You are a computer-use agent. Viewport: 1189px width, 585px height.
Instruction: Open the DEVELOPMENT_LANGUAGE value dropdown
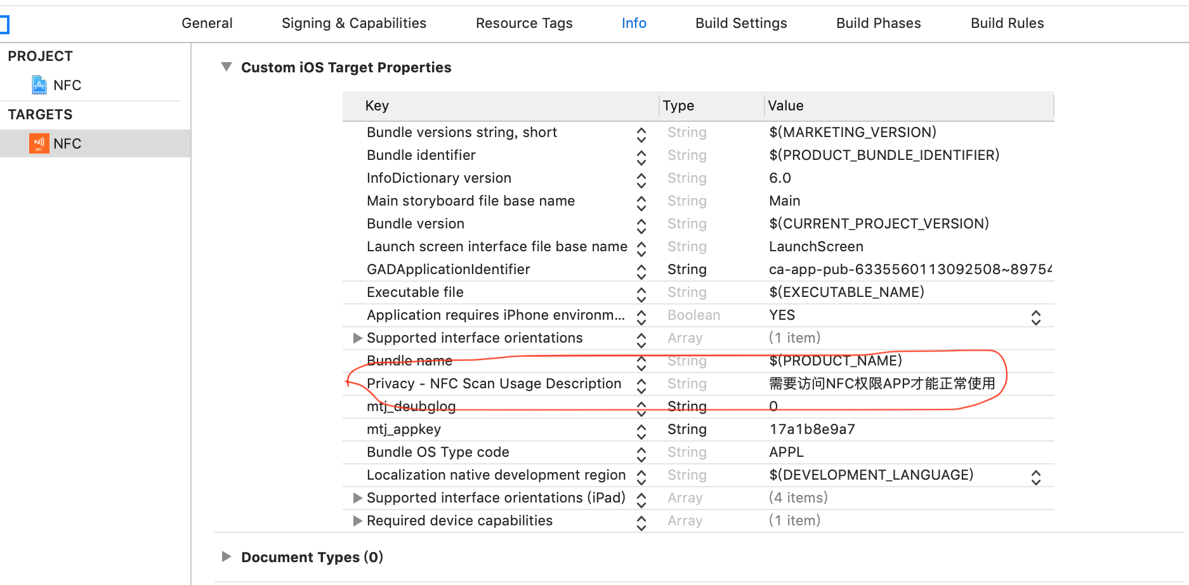coord(1036,477)
